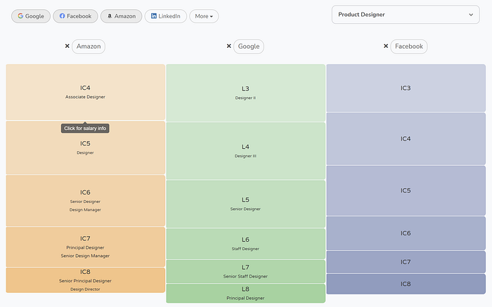Open Amazon IC5 Designer level block
This screenshot has height=307, width=492.
(x=85, y=148)
